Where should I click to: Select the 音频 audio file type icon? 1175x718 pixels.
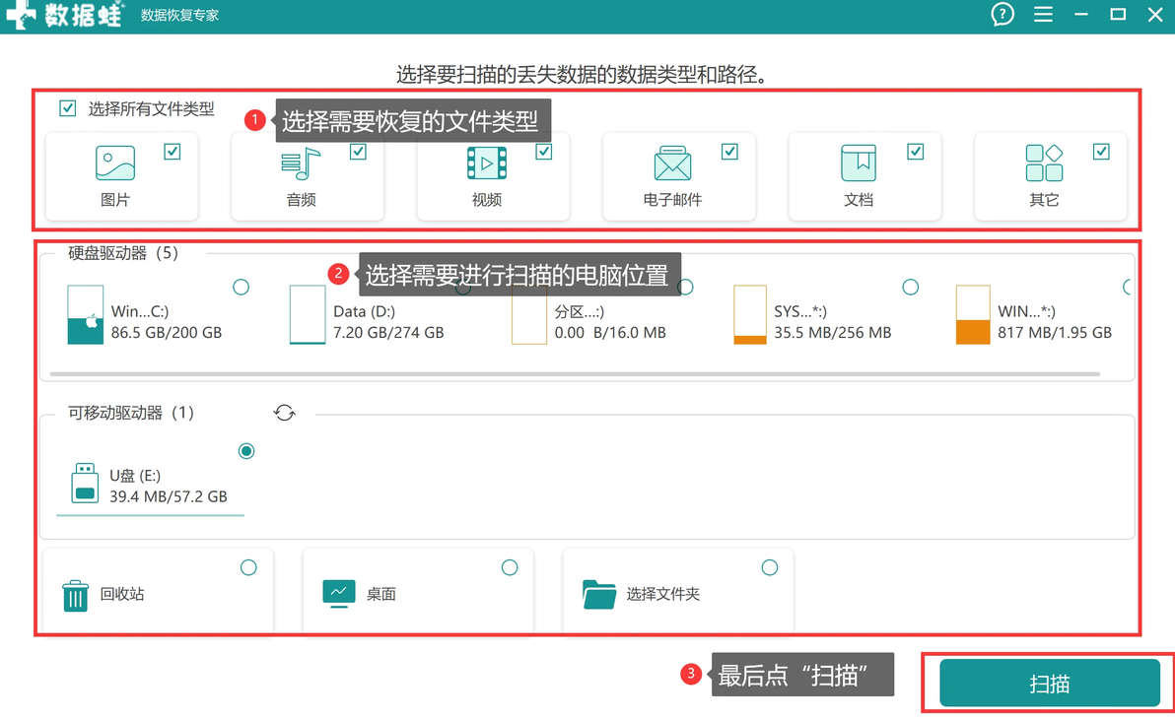click(301, 163)
